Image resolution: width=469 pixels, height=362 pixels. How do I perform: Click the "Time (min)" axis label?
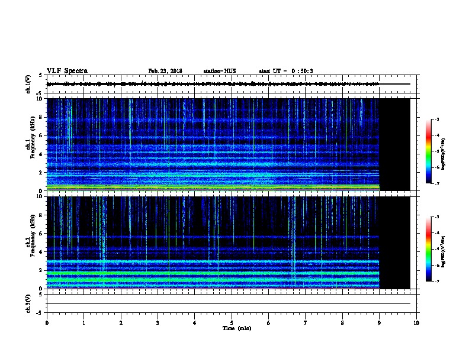[x=237, y=328]
